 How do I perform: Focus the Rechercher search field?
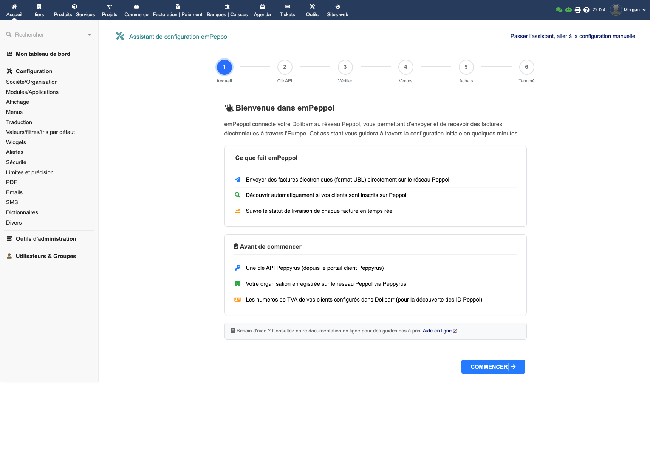pos(49,35)
